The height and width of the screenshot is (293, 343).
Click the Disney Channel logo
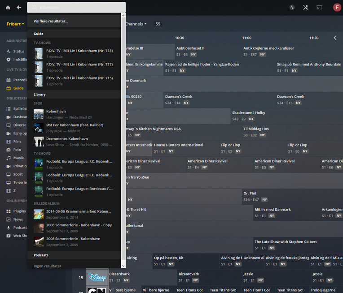97,277
